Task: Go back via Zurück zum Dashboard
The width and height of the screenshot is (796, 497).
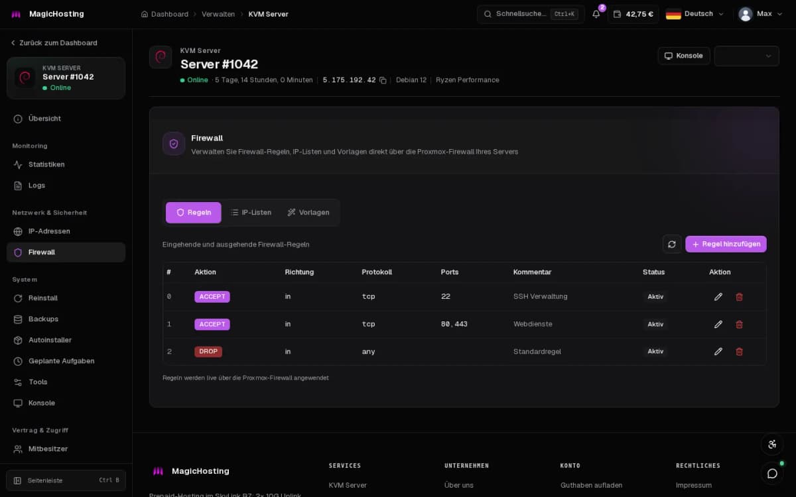Action: (x=54, y=43)
